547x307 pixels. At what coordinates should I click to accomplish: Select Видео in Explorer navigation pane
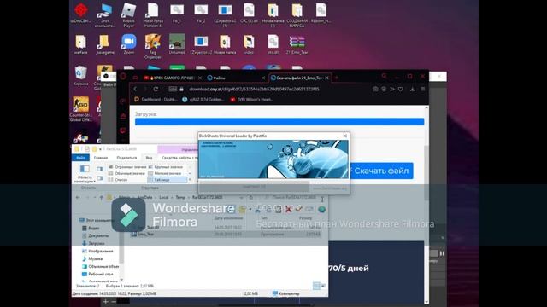click(91, 228)
